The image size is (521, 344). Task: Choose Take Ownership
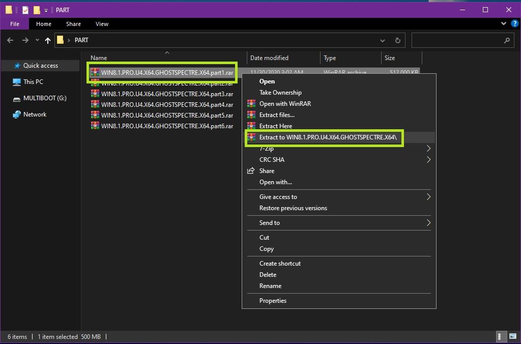coord(339,93)
